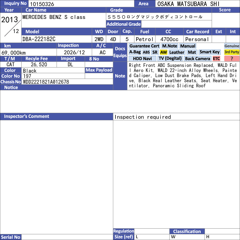Click color number 197
Image resolution: width=240 pixels, height=240 pixels.
27,76
